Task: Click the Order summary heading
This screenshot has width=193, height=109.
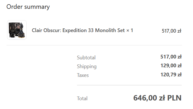Action: click(28, 7)
